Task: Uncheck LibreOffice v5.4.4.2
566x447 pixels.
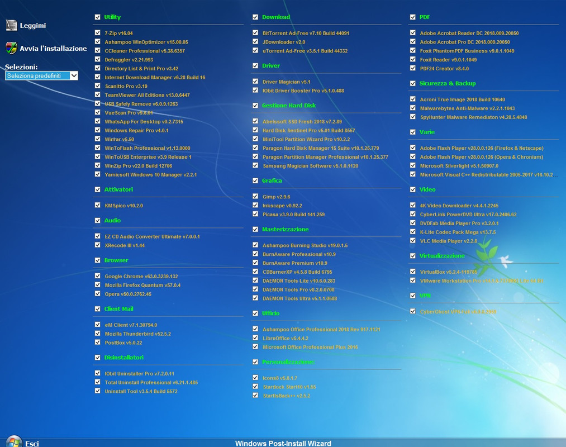Action: 255,337
